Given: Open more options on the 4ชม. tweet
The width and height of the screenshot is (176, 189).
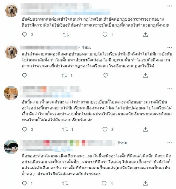Looking at the screenshot, I should coord(169,47).
